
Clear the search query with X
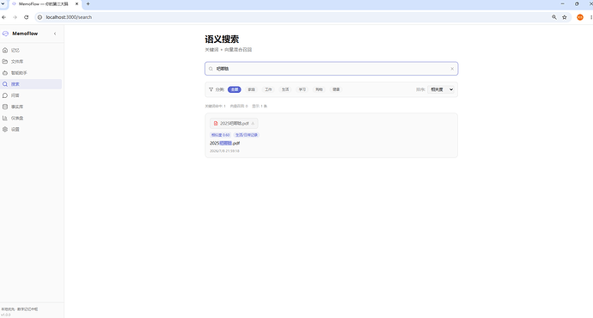coord(452,69)
